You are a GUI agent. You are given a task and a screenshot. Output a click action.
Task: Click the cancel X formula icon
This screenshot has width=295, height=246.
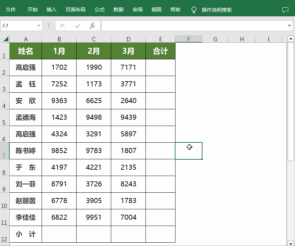tap(62, 26)
